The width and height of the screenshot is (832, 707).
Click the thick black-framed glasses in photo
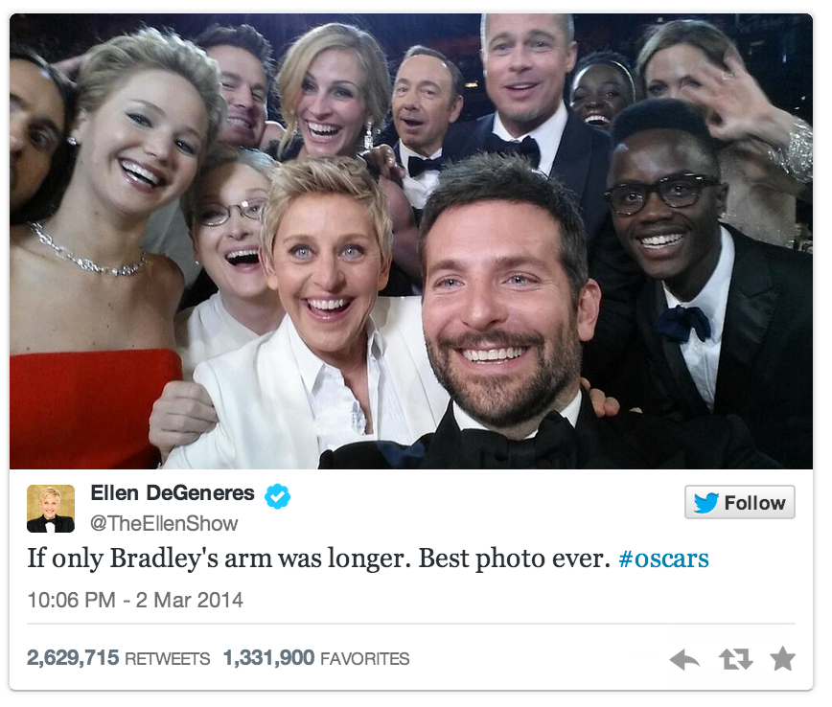coord(661,194)
